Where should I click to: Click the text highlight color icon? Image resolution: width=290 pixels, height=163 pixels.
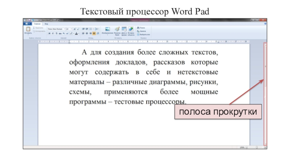point(71,33)
